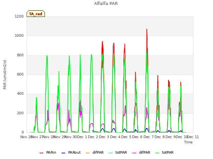Click the cyan totPAR legend swatch
The width and height of the screenshot is (213, 159).
[x=111, y=153]
